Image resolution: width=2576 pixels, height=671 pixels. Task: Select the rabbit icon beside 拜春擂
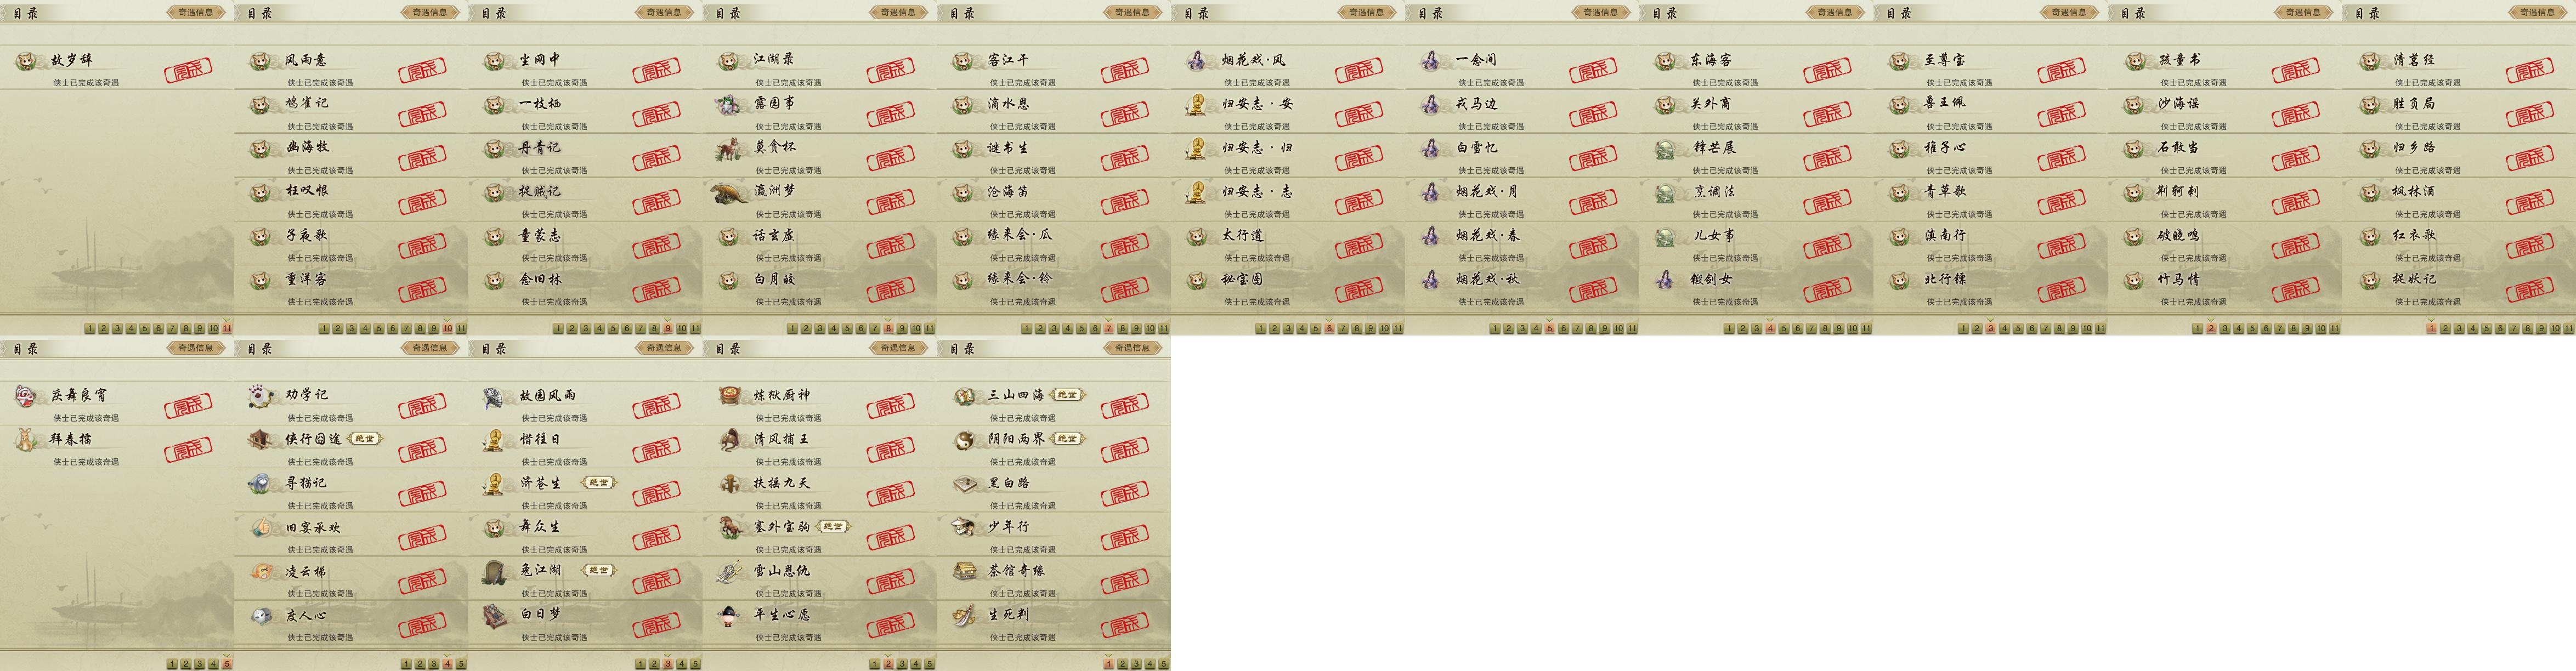(26, 439)
